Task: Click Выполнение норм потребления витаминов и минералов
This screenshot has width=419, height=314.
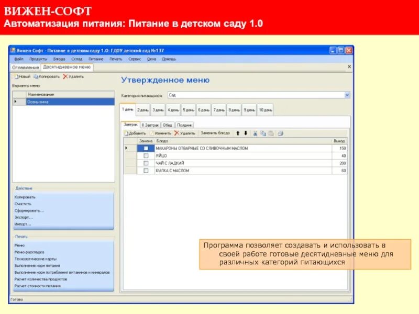Action: 62,272
